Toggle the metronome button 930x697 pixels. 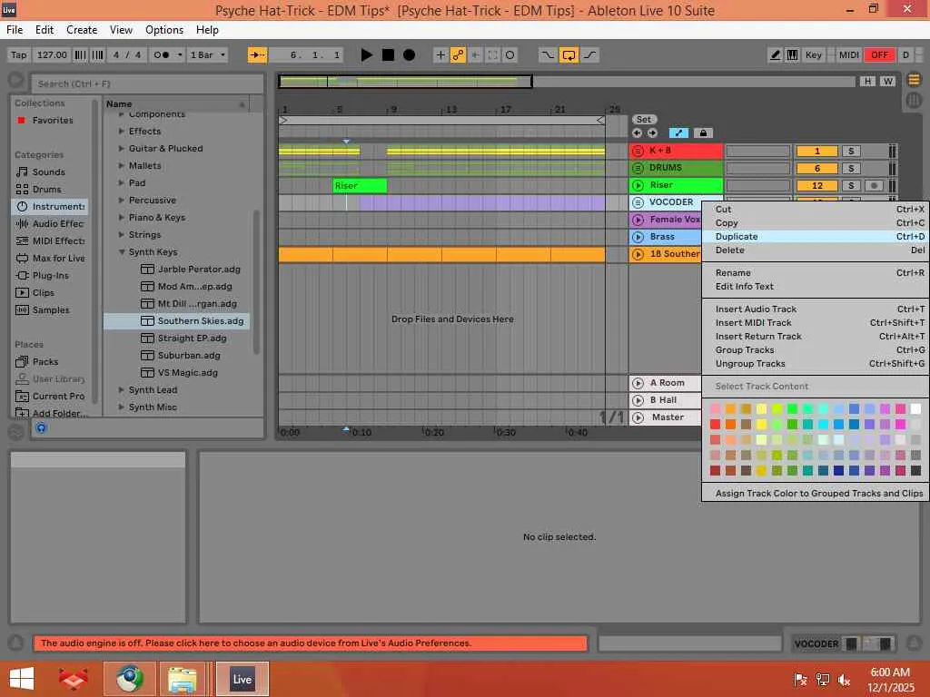click(161, 54)
